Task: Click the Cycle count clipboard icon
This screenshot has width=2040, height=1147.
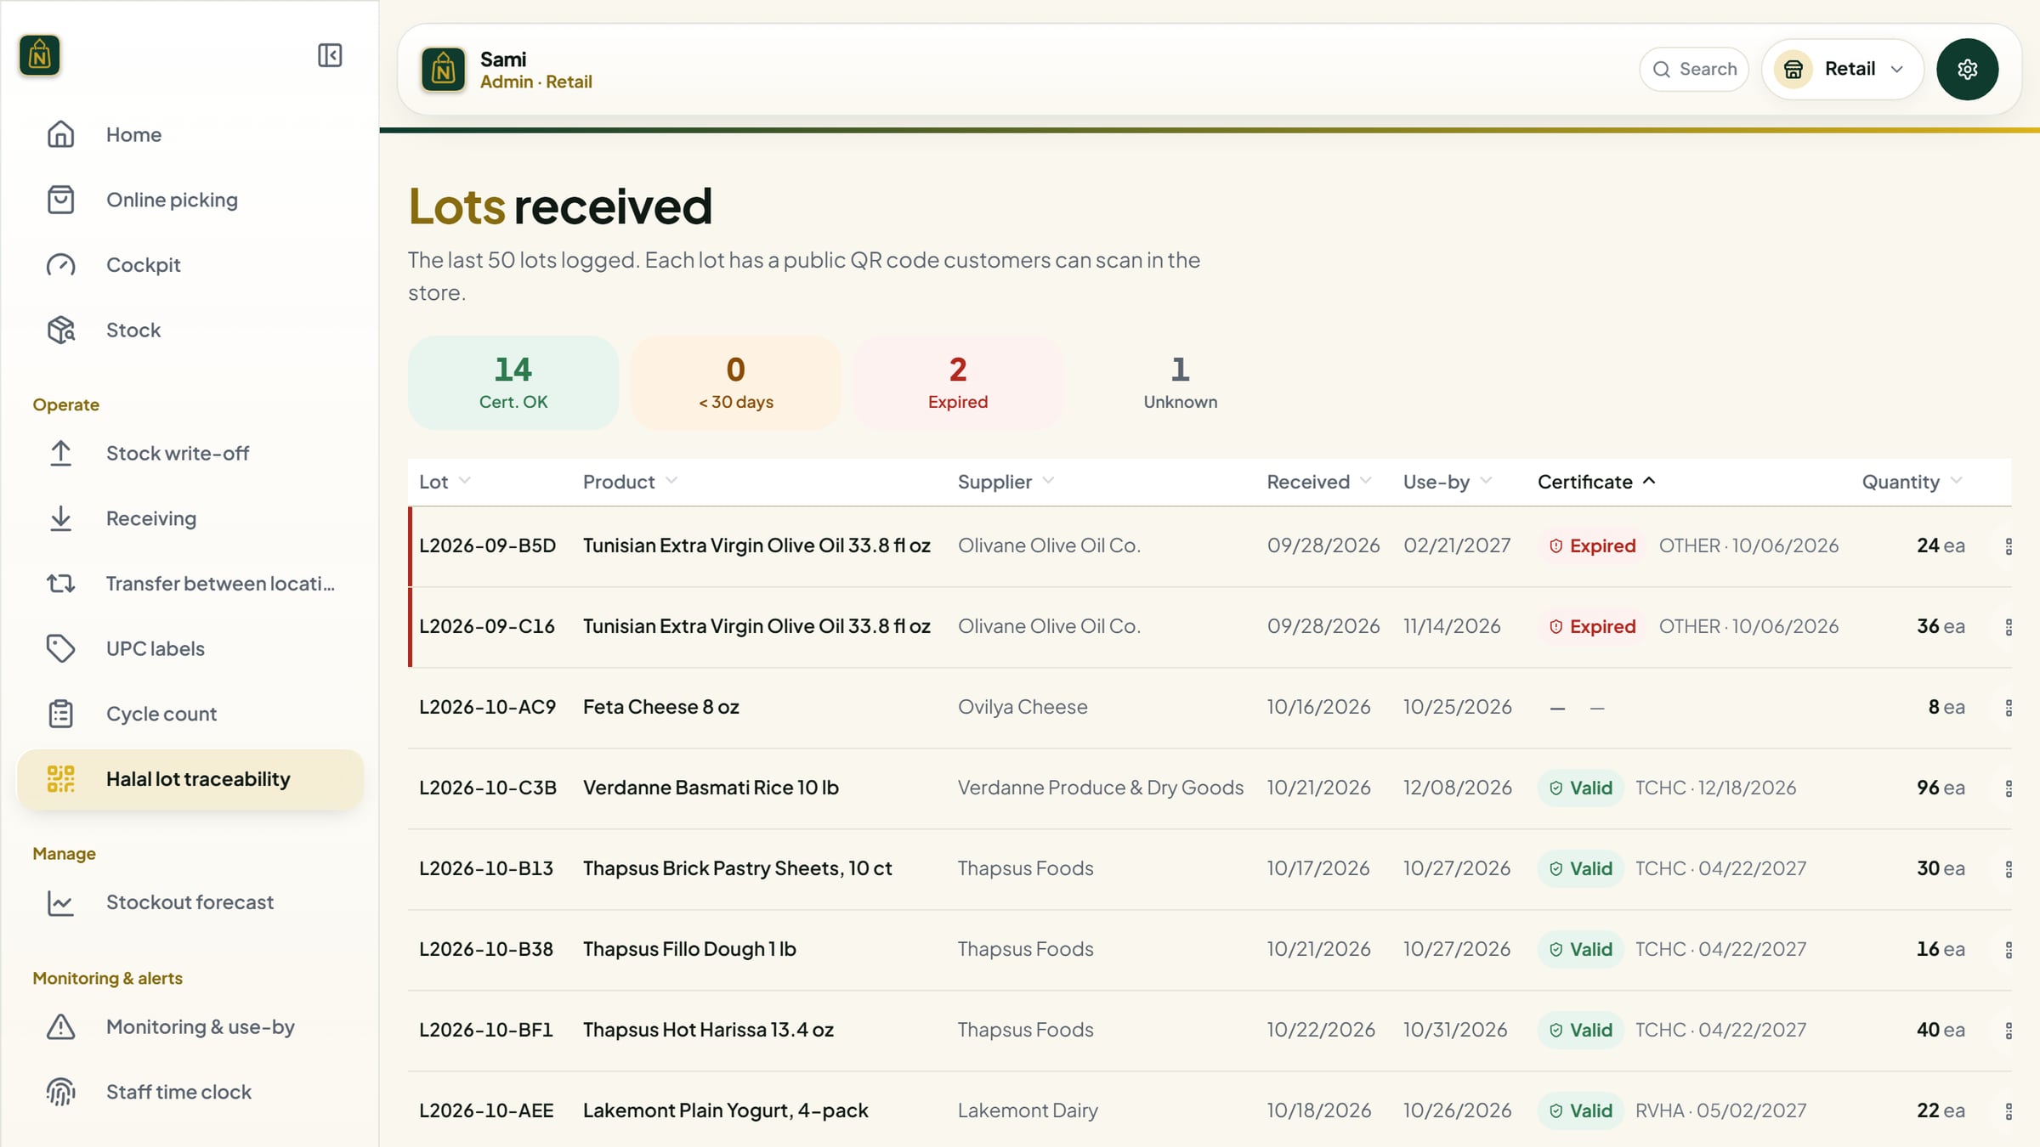Action: [x=60, y=714]
